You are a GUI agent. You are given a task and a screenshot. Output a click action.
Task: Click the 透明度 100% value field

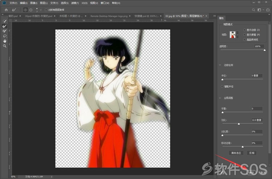click(x=259, y=46)
